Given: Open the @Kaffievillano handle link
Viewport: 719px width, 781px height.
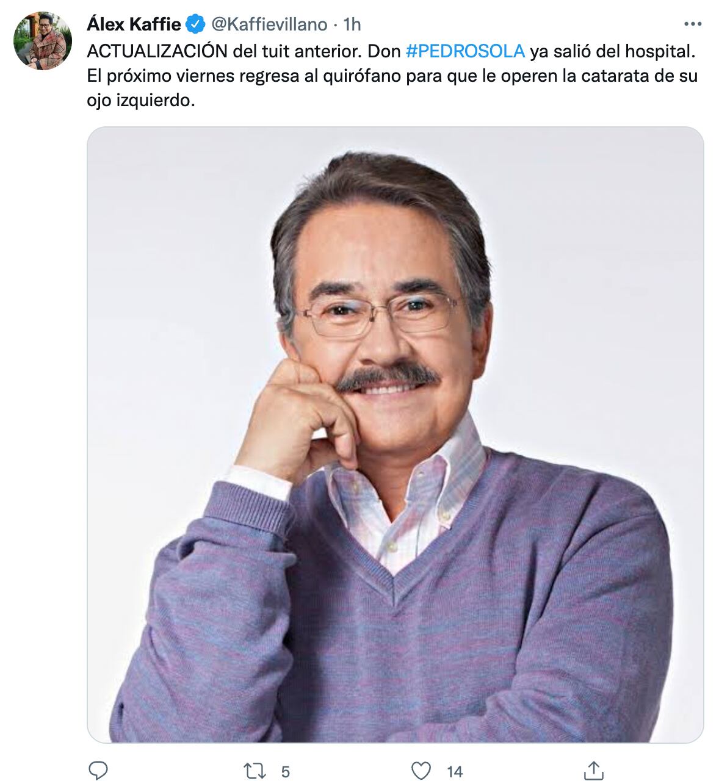Looking at the screenshot, I should 269,24.
